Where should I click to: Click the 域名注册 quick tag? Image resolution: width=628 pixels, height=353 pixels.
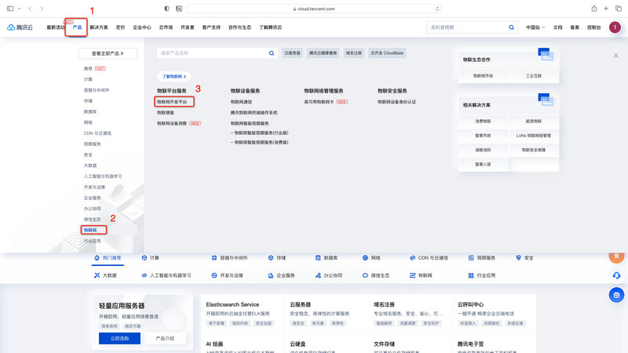[354, 53]
